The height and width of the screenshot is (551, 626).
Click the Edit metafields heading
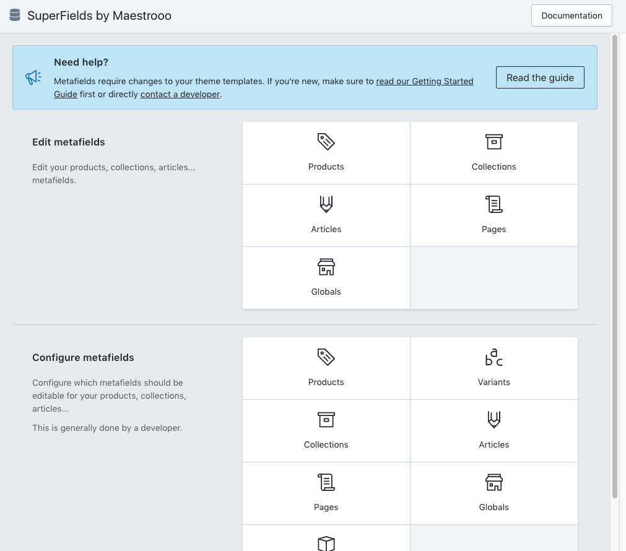69,142
